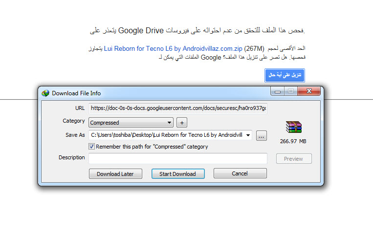Click the URL field with googleusercontent link
This screenshot has width=373, height=236.
(178, 108)
